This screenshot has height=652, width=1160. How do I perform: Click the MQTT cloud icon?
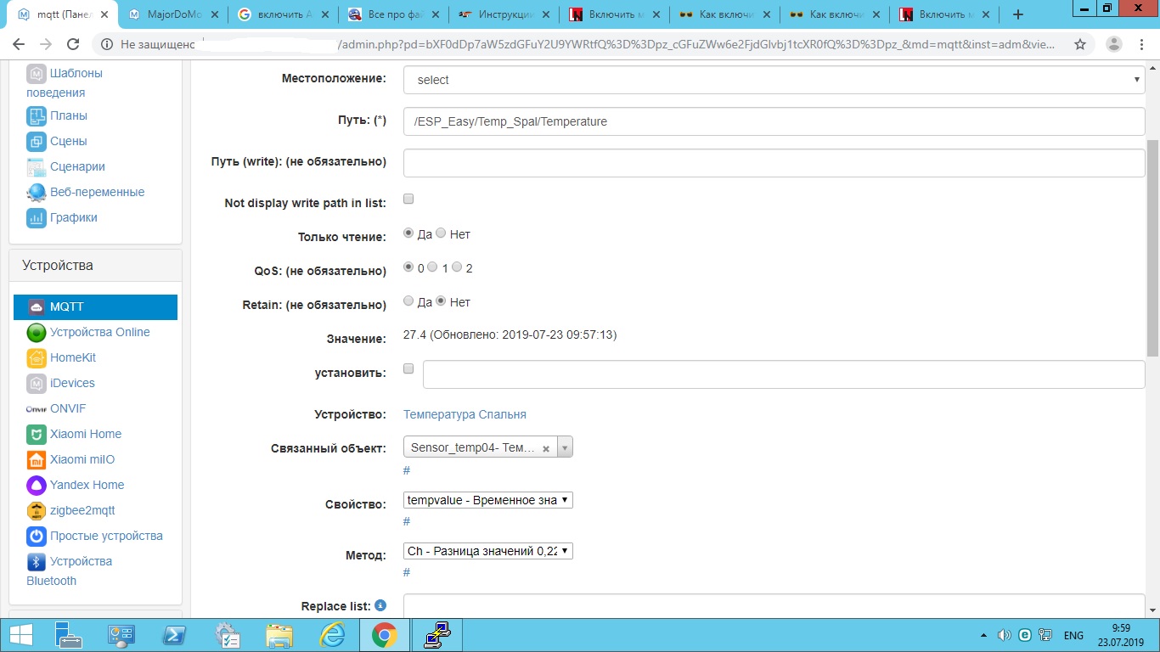click(x=36, y=307)
